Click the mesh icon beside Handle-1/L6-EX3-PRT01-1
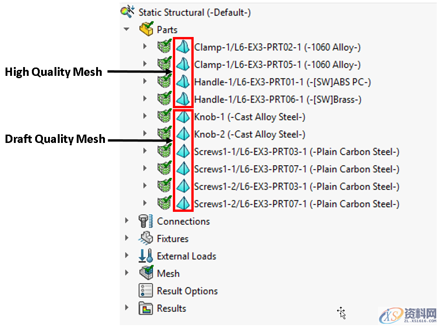Screen dimensions: 440x327 pos(183,82)
